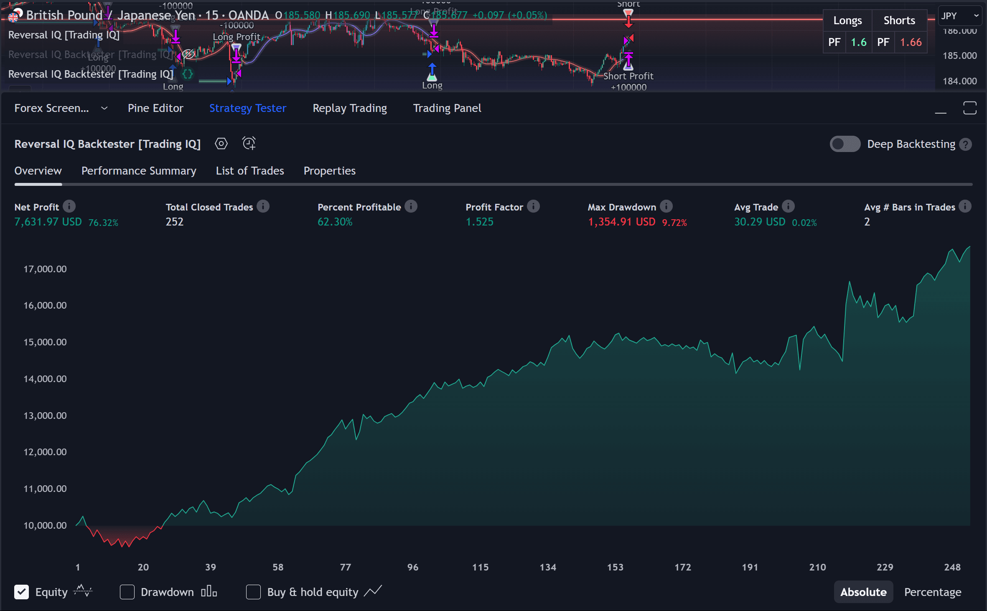Screen dimensions: 987x611
Task: Select faded Reversal IQ Backtester legend entry
Action: pos(91,55)
